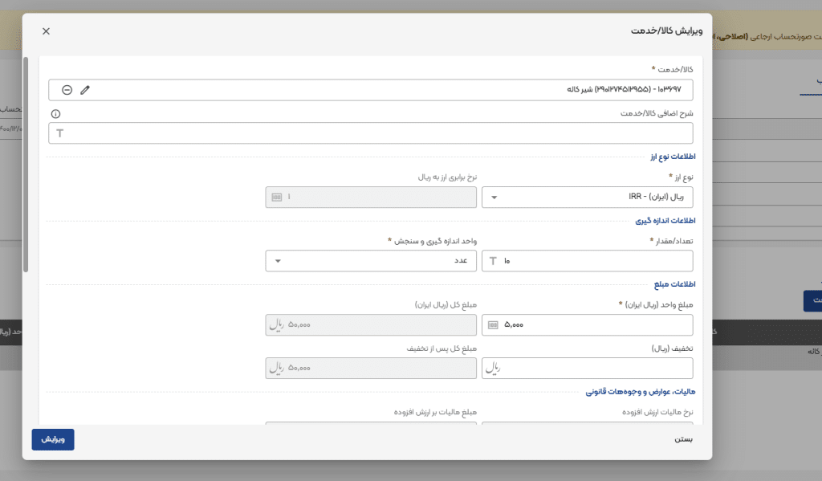Close the edit product dialog with X

point(46,31)
